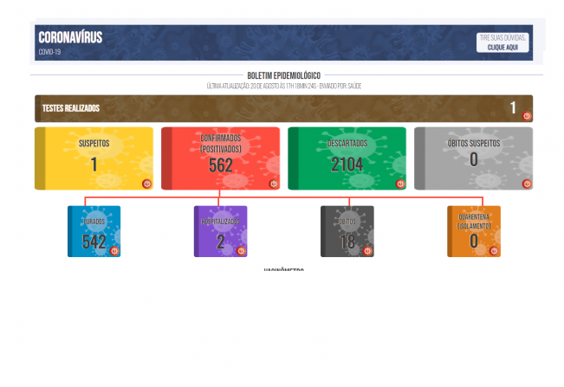Click the red icon on Confirmados card
Screen dimensions: 564x387
coord(273,184)
